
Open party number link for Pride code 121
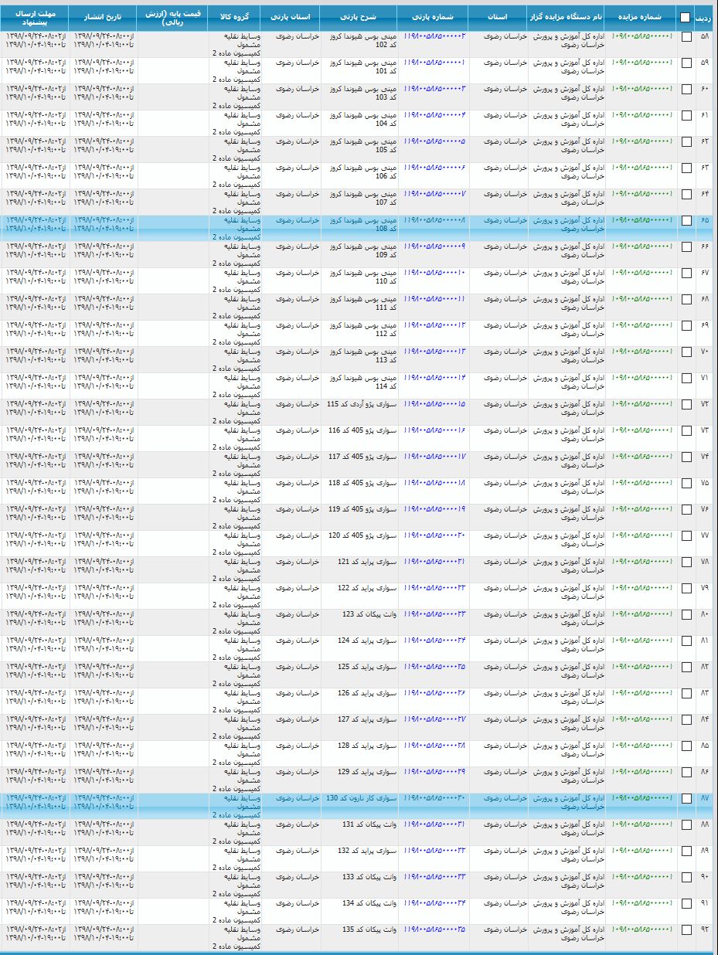[434, 562]
